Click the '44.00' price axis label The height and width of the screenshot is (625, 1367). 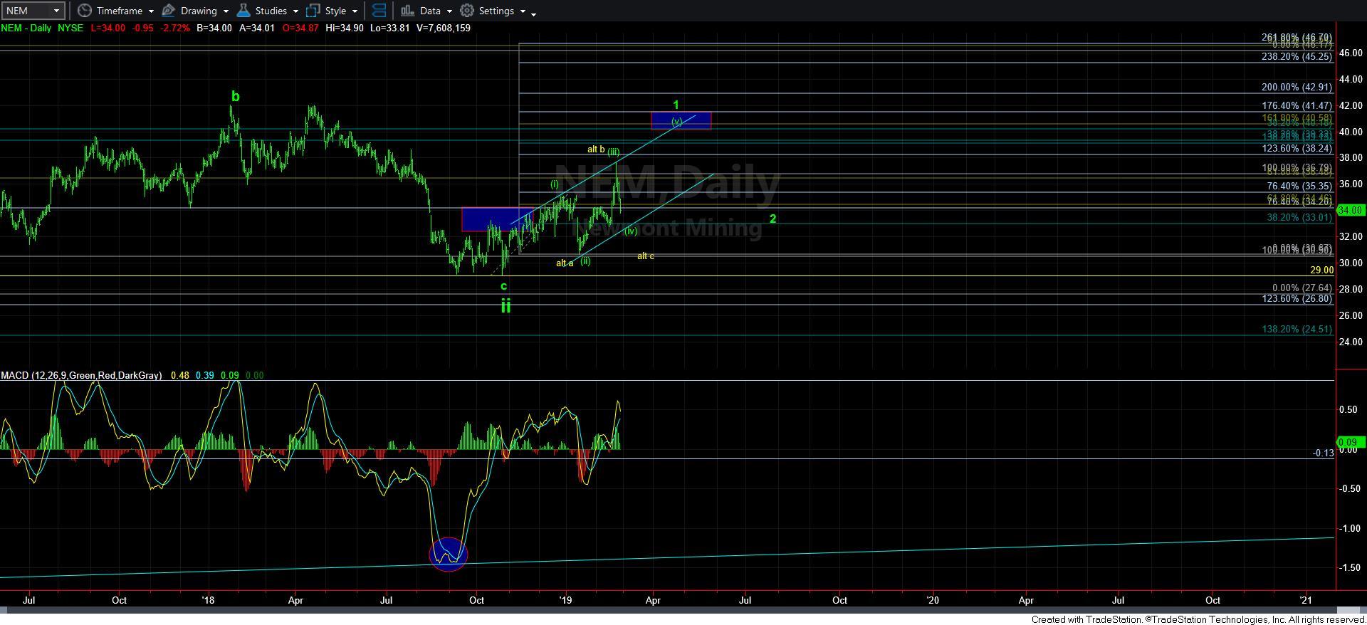click(x=1351, y=79)
